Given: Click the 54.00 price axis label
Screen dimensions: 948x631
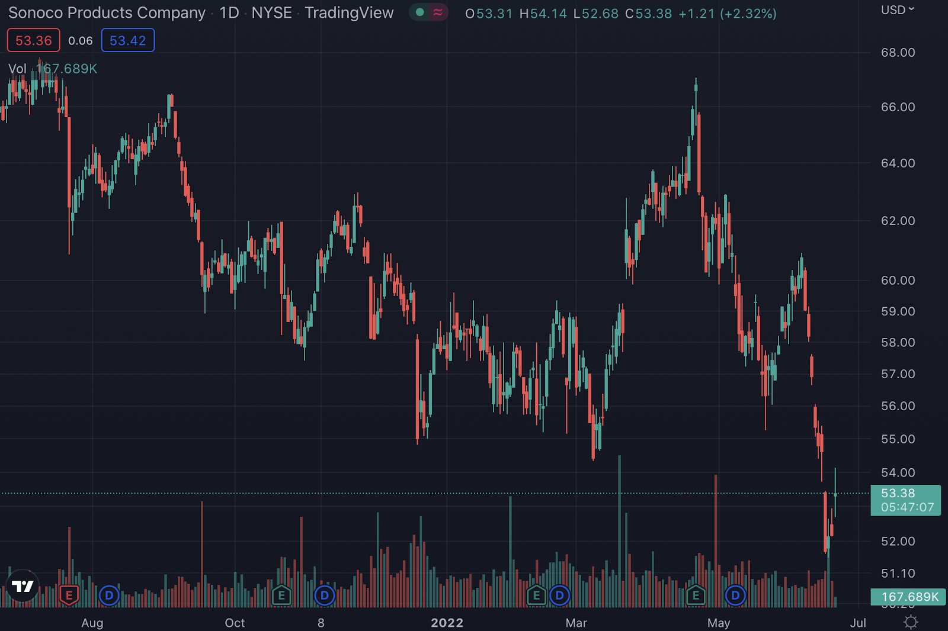Looking at the screenshot, I should pyautogui.click(x=898, y=473).
